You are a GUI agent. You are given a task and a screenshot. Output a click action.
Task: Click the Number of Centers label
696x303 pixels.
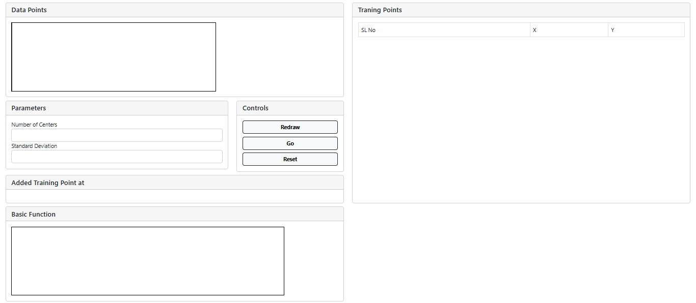coord(34,125)
